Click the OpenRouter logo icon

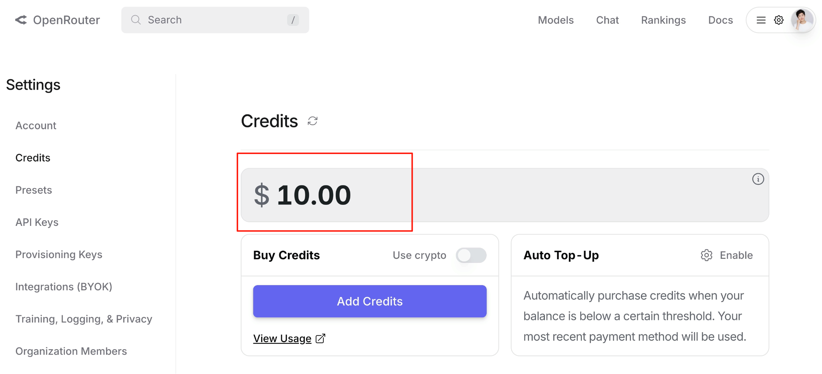coord(21,20)
